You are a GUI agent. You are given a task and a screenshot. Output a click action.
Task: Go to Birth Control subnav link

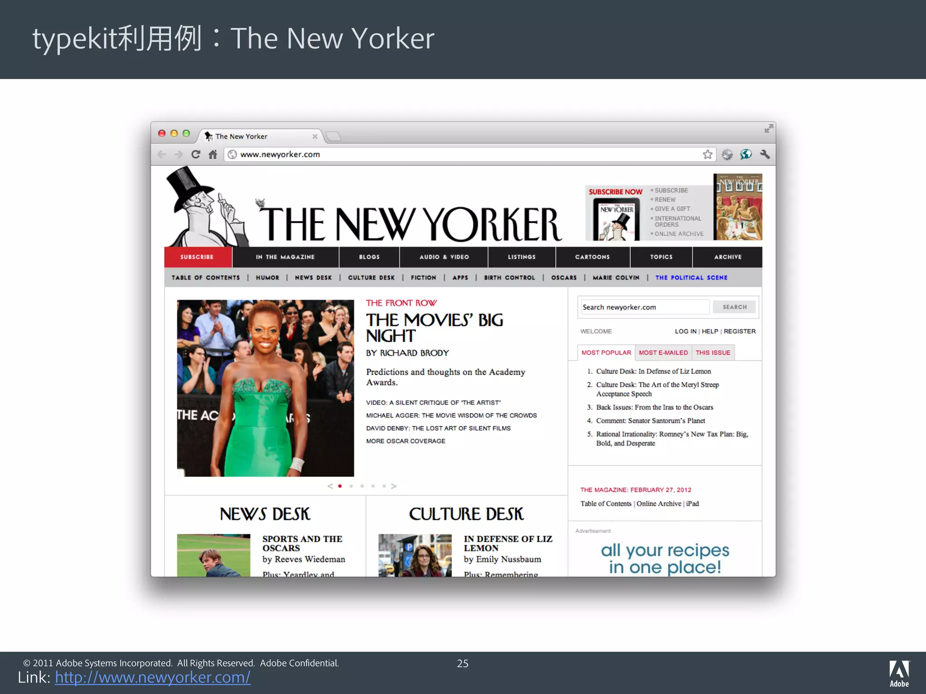tap(510, 278)
